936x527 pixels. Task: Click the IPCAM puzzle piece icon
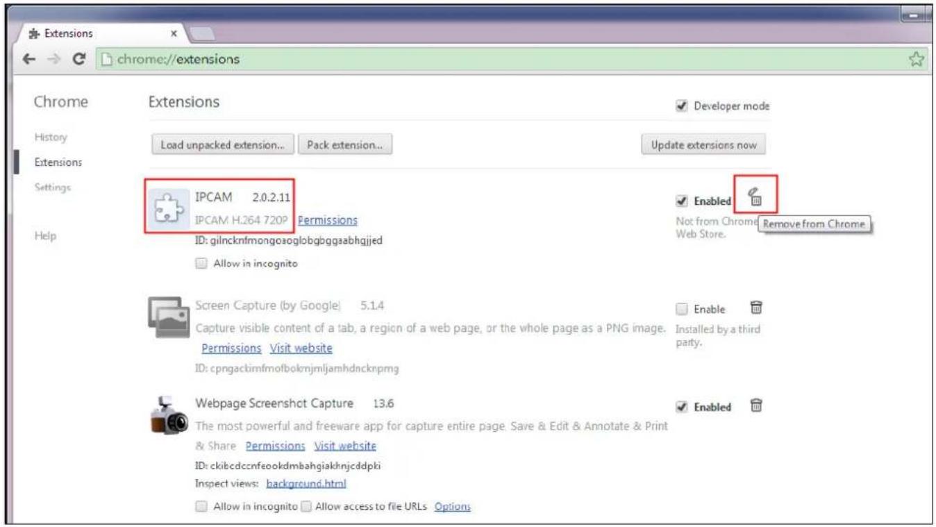pos(169,206)
